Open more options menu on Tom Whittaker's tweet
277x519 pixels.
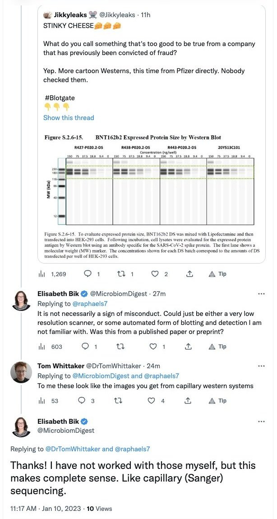(x=261, y=366)
